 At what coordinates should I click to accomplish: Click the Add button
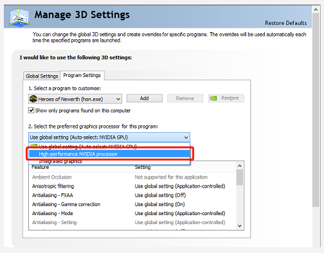tap(145, 98)
